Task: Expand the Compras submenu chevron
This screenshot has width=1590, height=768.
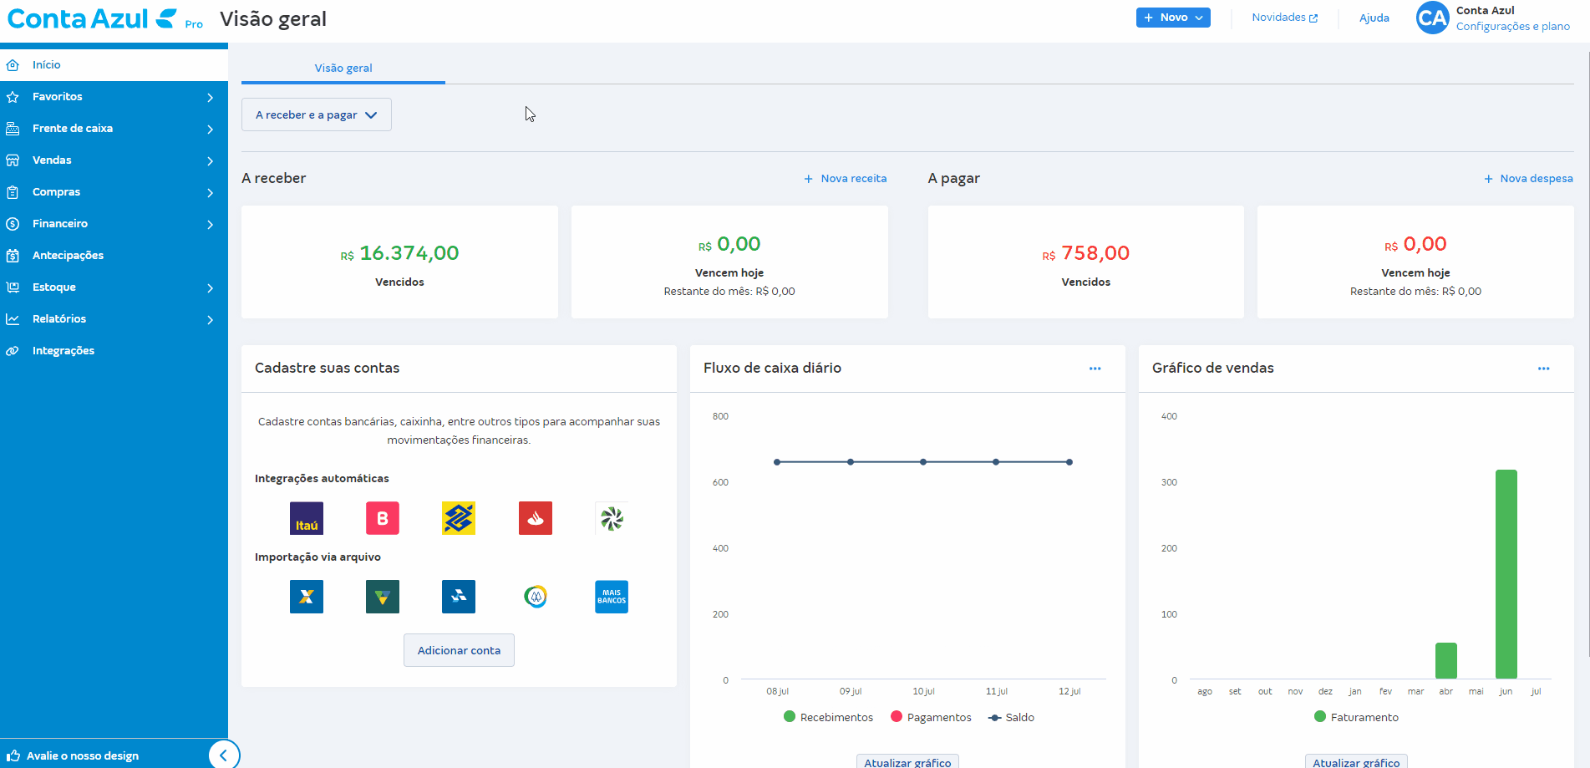Action: 210,193
